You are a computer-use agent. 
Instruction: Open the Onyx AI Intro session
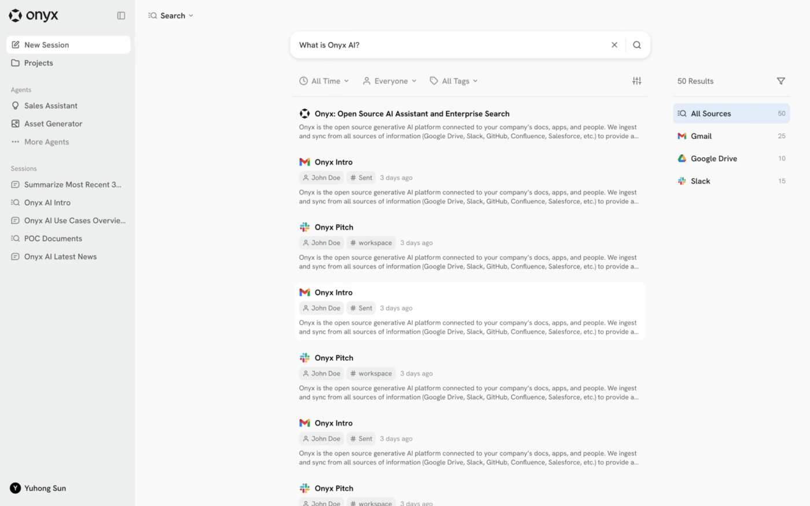68,202
